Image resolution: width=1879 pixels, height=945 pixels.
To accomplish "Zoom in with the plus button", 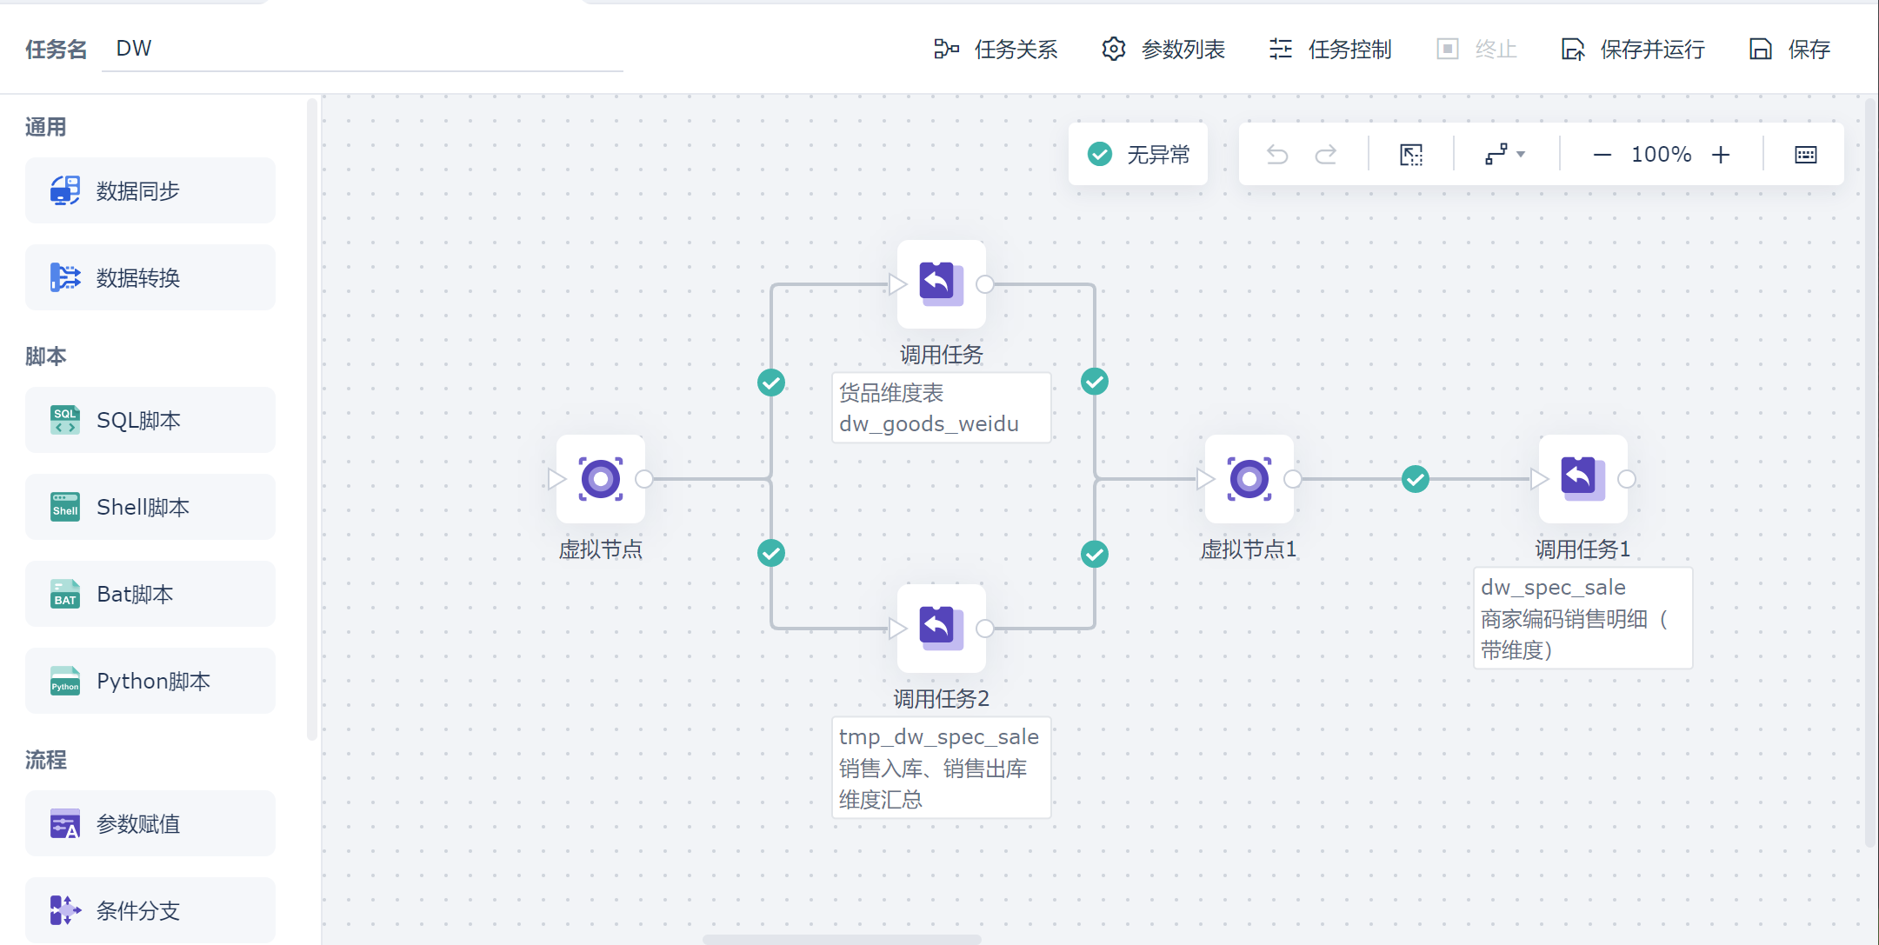I will tap(1721, 155).
